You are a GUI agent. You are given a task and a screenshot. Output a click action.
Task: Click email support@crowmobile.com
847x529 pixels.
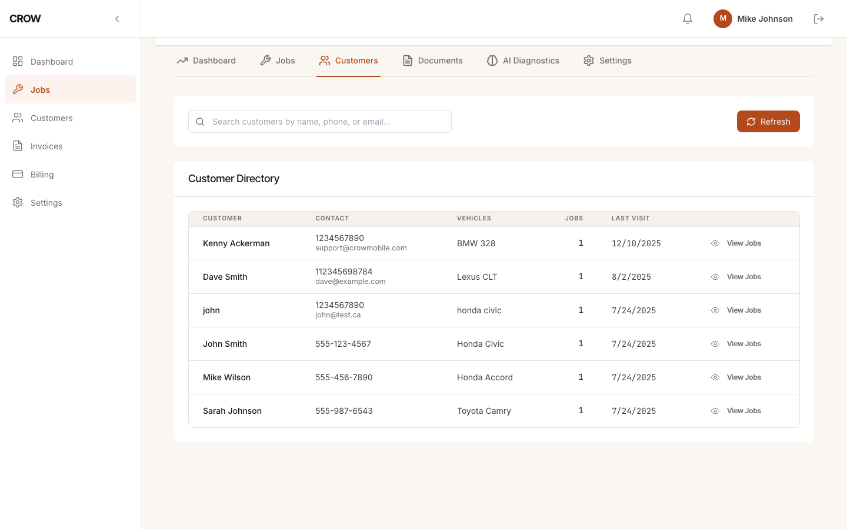coord(361,248)
